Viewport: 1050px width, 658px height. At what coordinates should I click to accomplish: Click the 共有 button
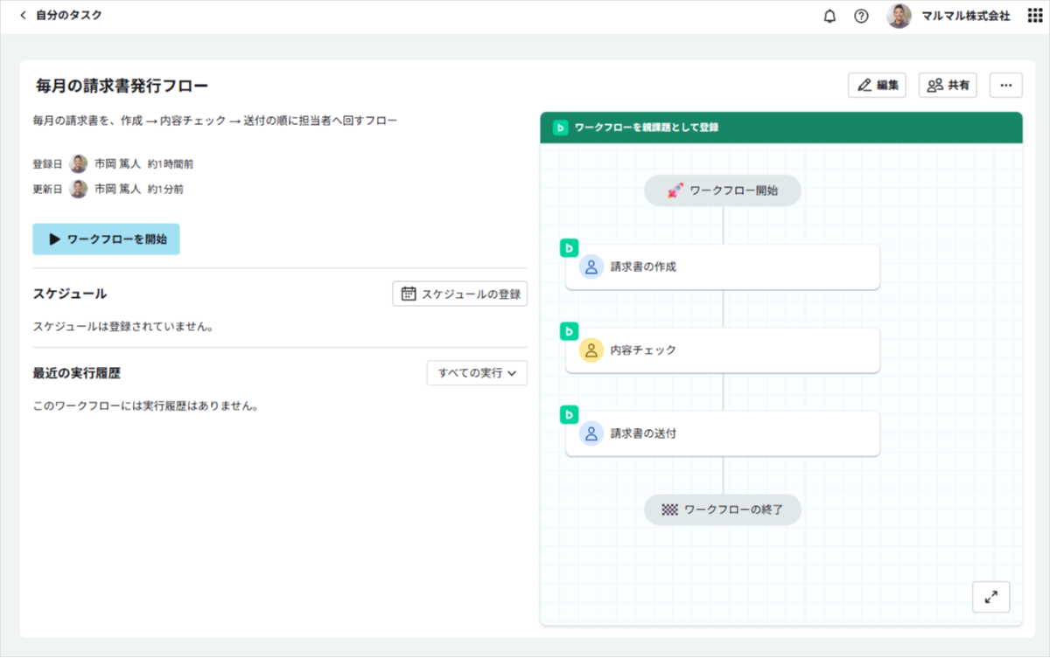click(x=948, y=85)
